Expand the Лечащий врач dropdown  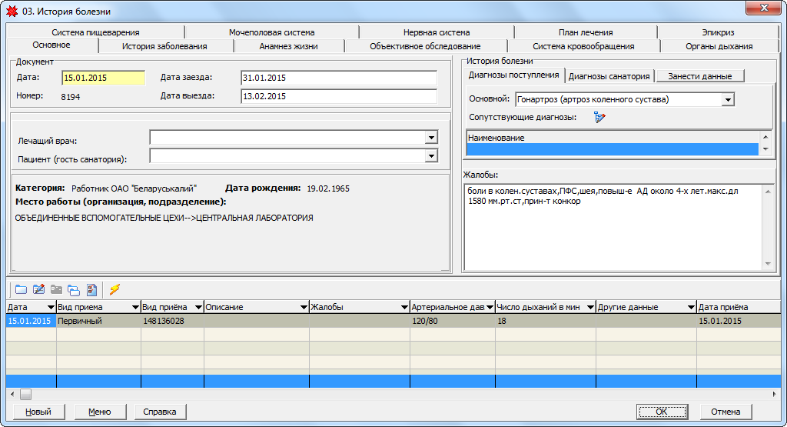431,138
